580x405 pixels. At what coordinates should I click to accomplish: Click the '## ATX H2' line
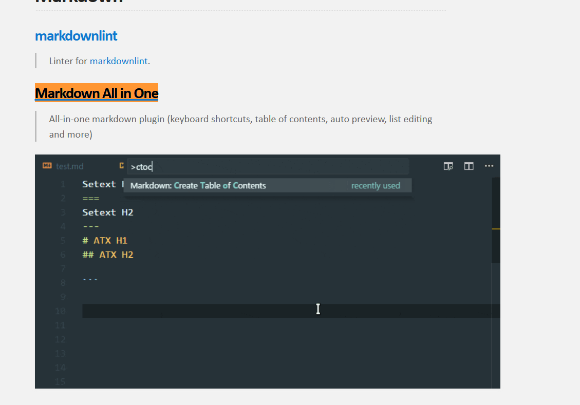click(108, 255)
